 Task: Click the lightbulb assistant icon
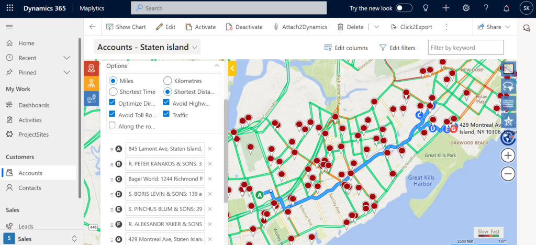pos(426,8)
